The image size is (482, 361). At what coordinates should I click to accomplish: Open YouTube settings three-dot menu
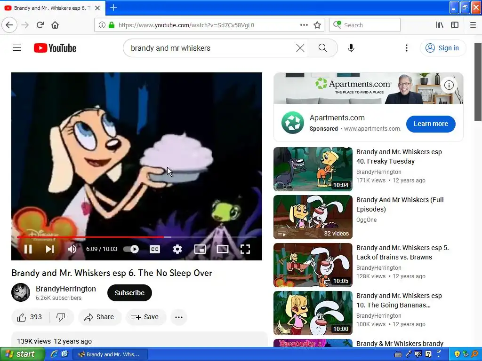pyautogui.click(x=407, y=48)
